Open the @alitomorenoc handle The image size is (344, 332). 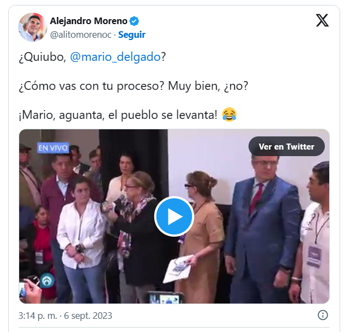pos(81,35)
